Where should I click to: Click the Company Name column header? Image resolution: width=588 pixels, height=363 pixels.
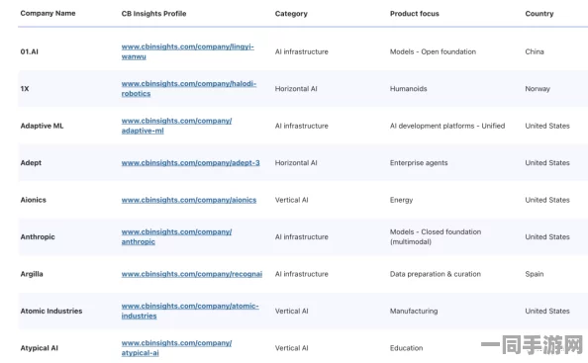pos(48,13)
